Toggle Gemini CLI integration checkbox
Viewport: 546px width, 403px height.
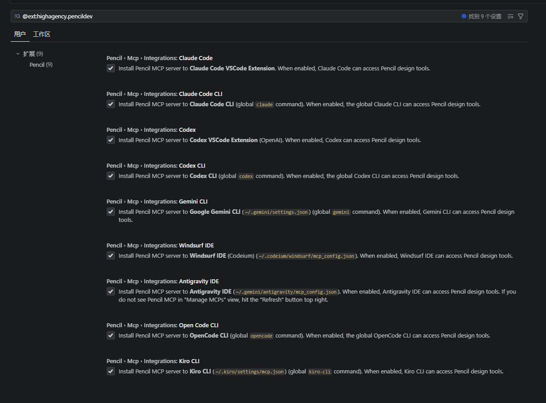(111, 212)
